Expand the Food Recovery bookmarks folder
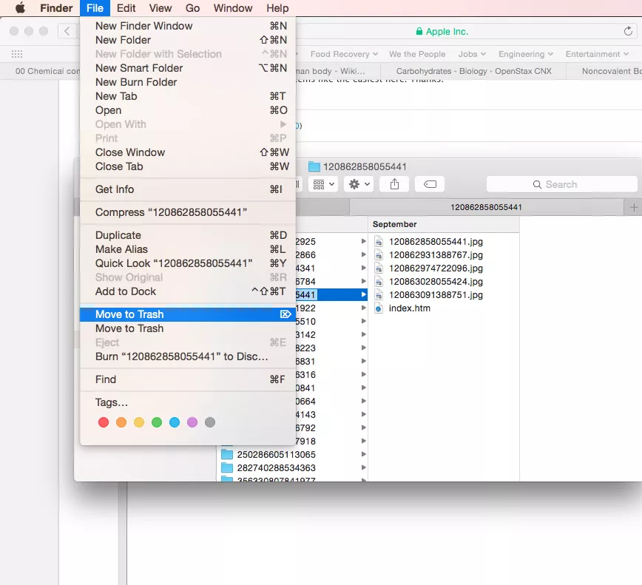 (x=344, y=54)
